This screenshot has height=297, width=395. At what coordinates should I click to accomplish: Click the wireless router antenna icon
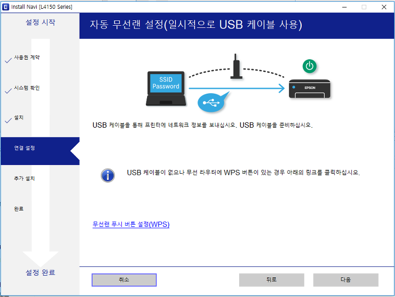(236, 66)
